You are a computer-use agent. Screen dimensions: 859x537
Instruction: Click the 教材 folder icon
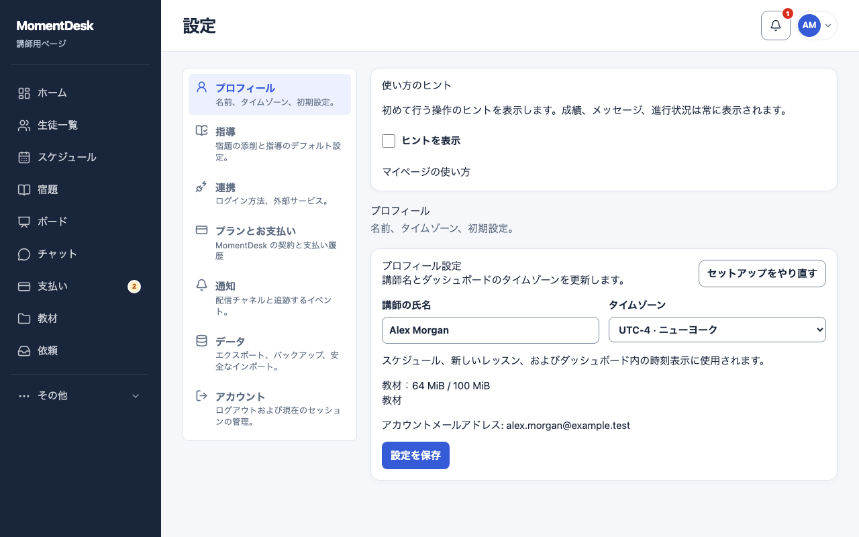pos(24,319)
